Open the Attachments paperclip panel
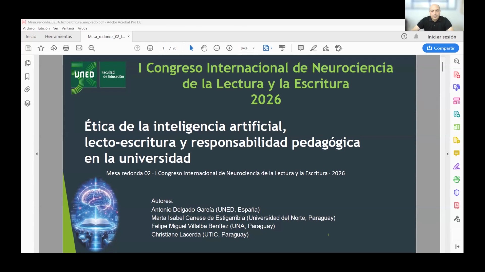 click(27, 89)
